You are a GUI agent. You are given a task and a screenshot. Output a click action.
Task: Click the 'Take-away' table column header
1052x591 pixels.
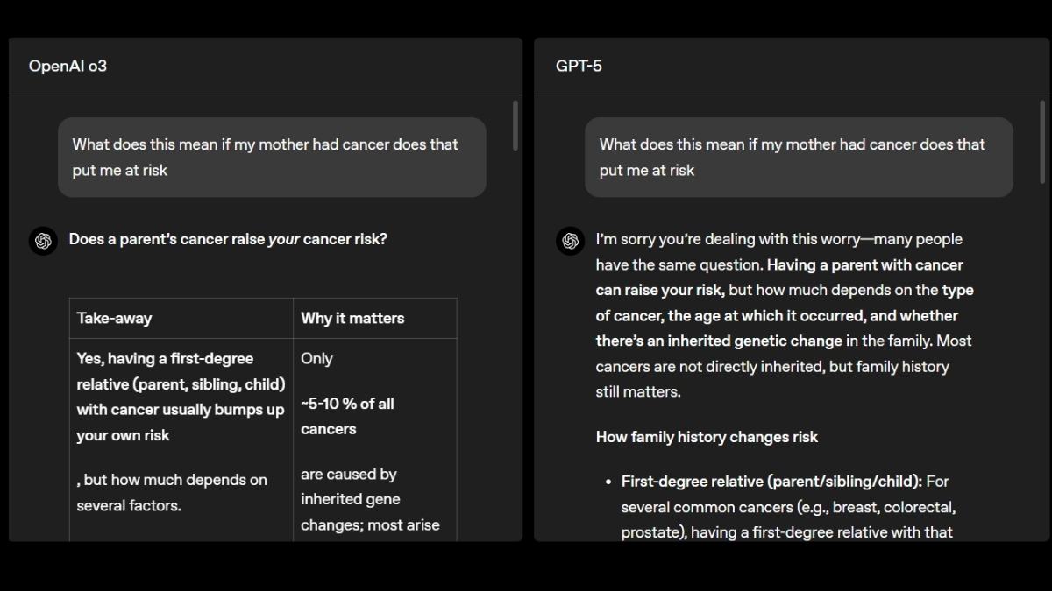(114, 318)
